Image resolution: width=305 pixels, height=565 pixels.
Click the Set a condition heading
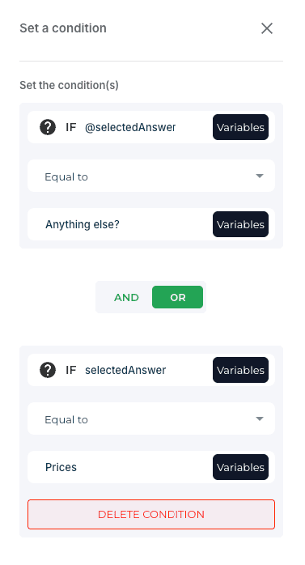point(63,28)
